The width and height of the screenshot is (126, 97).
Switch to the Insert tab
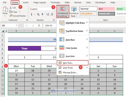tap(26, 2)
